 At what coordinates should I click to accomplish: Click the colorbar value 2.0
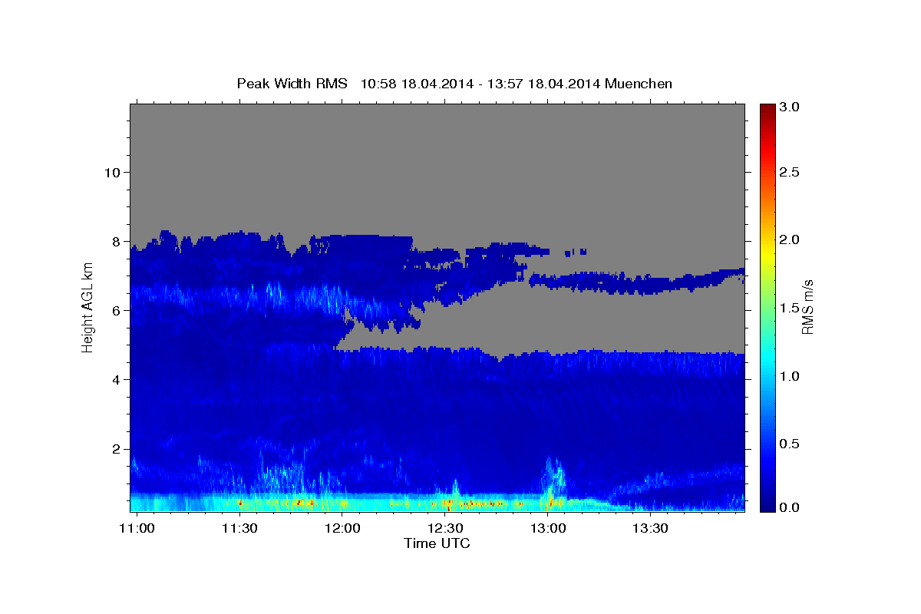[x=790, y=240]
